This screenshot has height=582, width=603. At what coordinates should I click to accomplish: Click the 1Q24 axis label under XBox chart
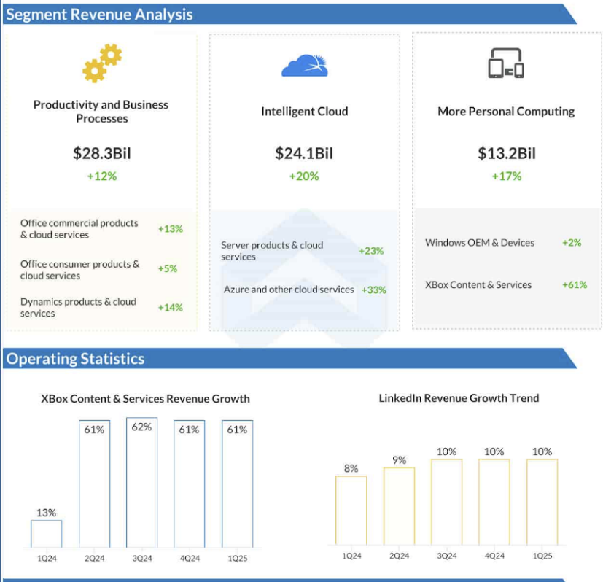47,559
